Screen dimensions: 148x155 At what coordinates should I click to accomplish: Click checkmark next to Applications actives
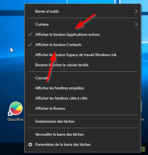[30, 34]
